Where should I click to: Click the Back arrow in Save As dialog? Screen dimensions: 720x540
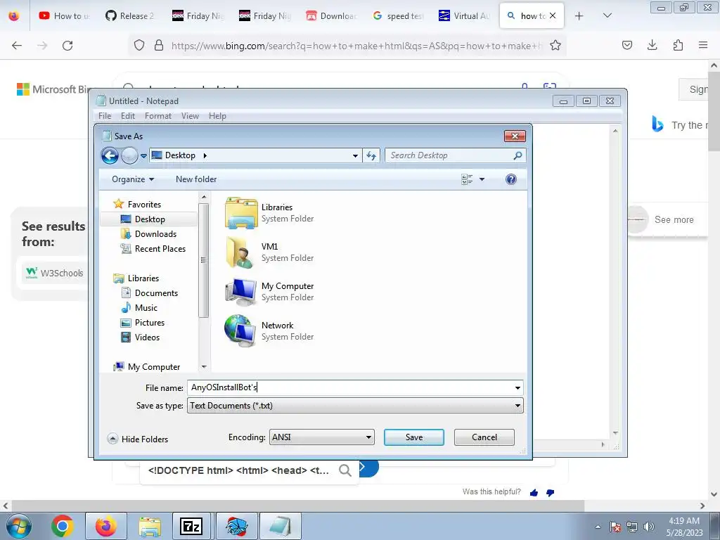(x=110, y=155)
